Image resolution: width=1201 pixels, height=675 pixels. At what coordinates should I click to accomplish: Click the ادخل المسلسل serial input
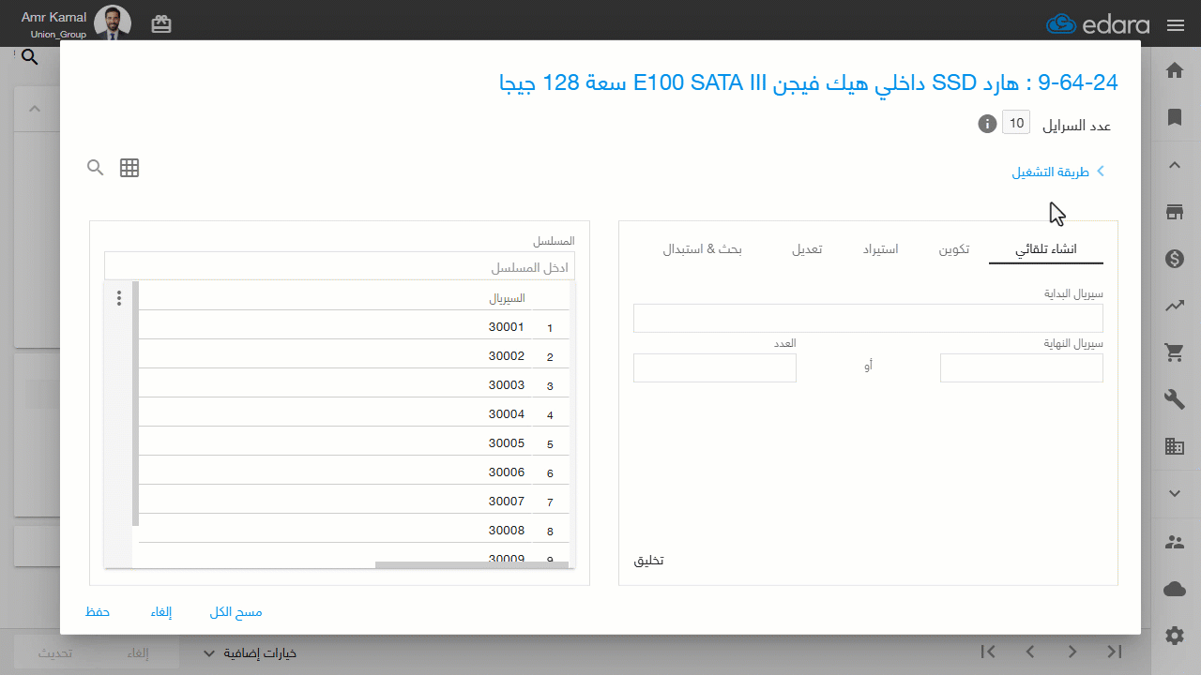[340, 266]
